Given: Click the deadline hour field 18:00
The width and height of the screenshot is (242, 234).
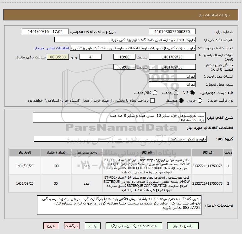Looking at the screenshot, I should click(x=124, y=57).
